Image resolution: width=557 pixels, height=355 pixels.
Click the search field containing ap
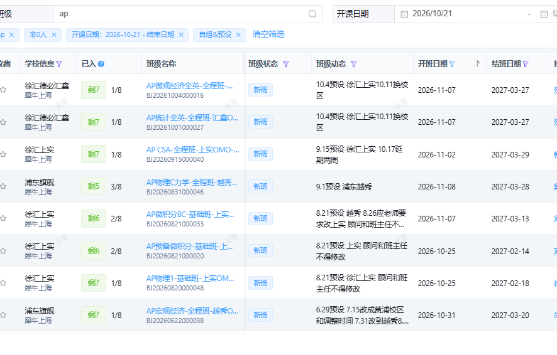point(187,14)
